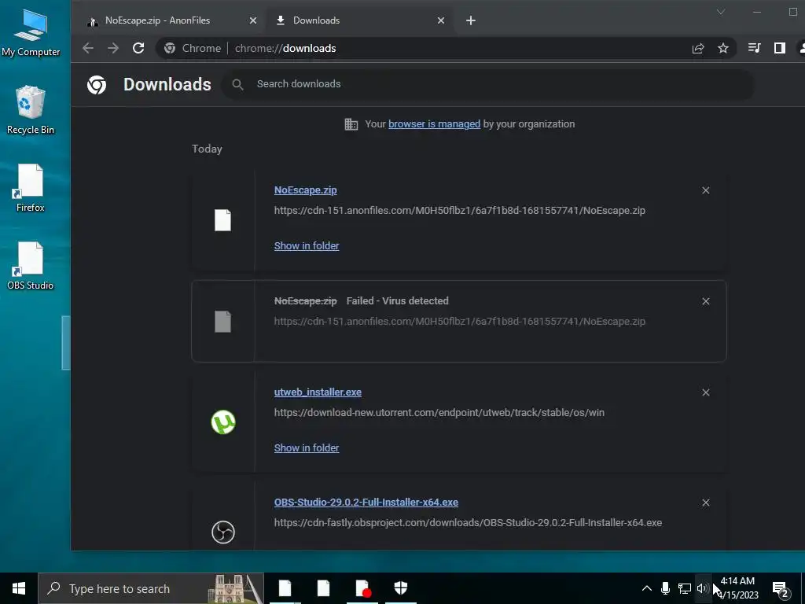Open the media control icon in toolbar
The height and width of the screenshot is (604, 805).
coord(754,48)
